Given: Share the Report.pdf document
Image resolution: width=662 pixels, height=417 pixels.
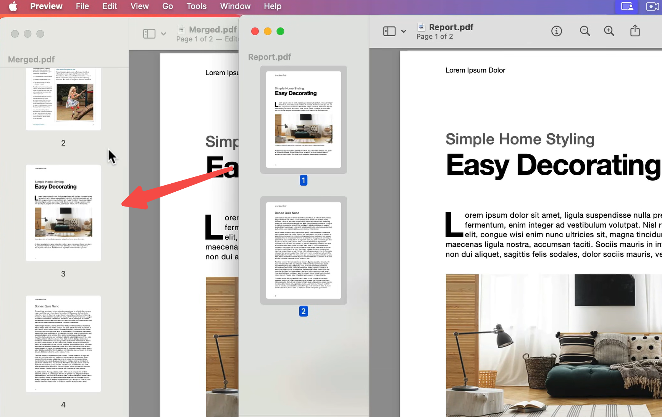Looking at the screenshot, I should click(x=635, y=31).
